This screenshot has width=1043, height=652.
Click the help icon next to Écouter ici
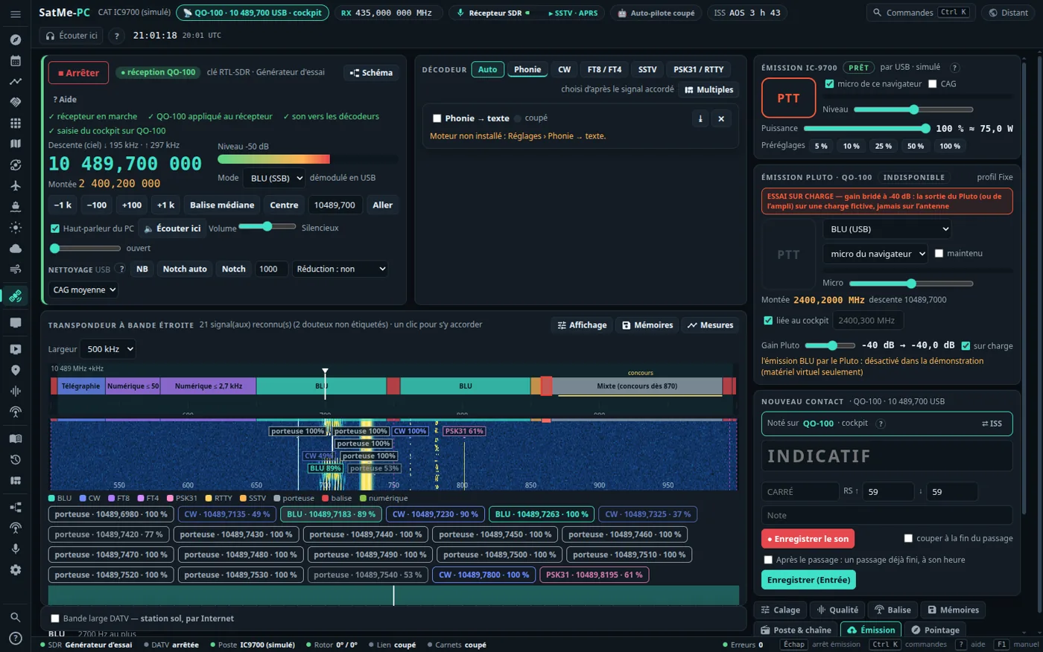click(x=116, y=36)
